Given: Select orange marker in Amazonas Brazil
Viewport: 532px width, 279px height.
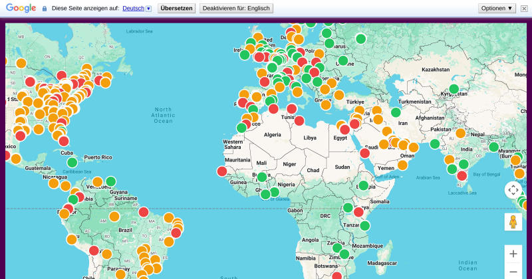Looking at the screenshot, I should click(114, 217).
